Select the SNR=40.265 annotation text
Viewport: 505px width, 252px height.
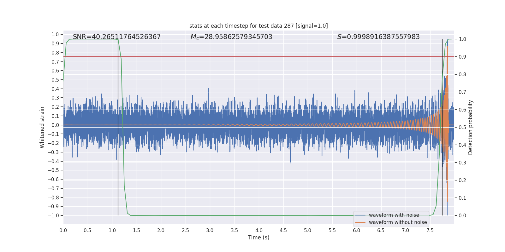(x=117, y=37)
